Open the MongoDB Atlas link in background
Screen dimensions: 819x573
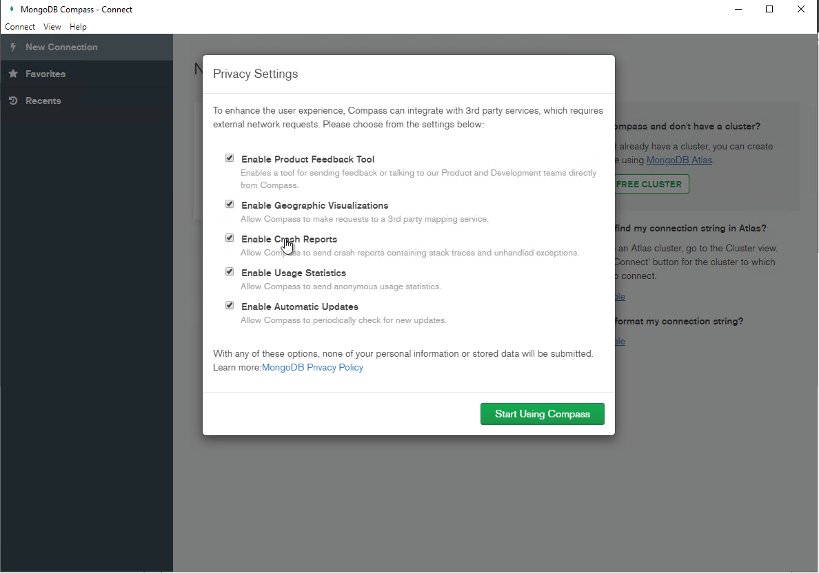pos(679,160)
